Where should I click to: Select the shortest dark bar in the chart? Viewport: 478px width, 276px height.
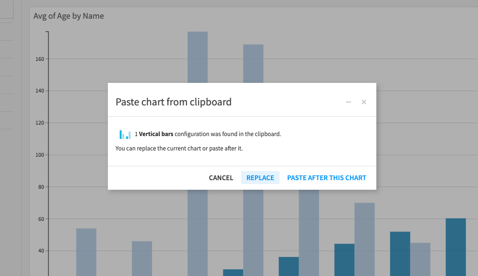pos(233,273)
